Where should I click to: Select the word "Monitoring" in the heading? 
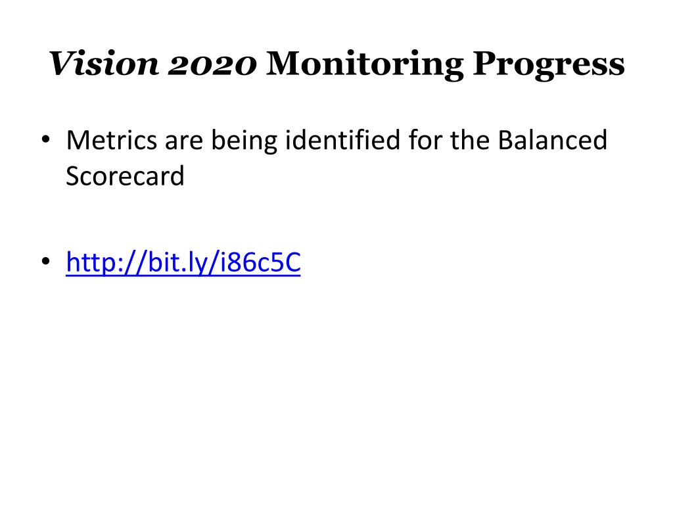coord(365,65)
